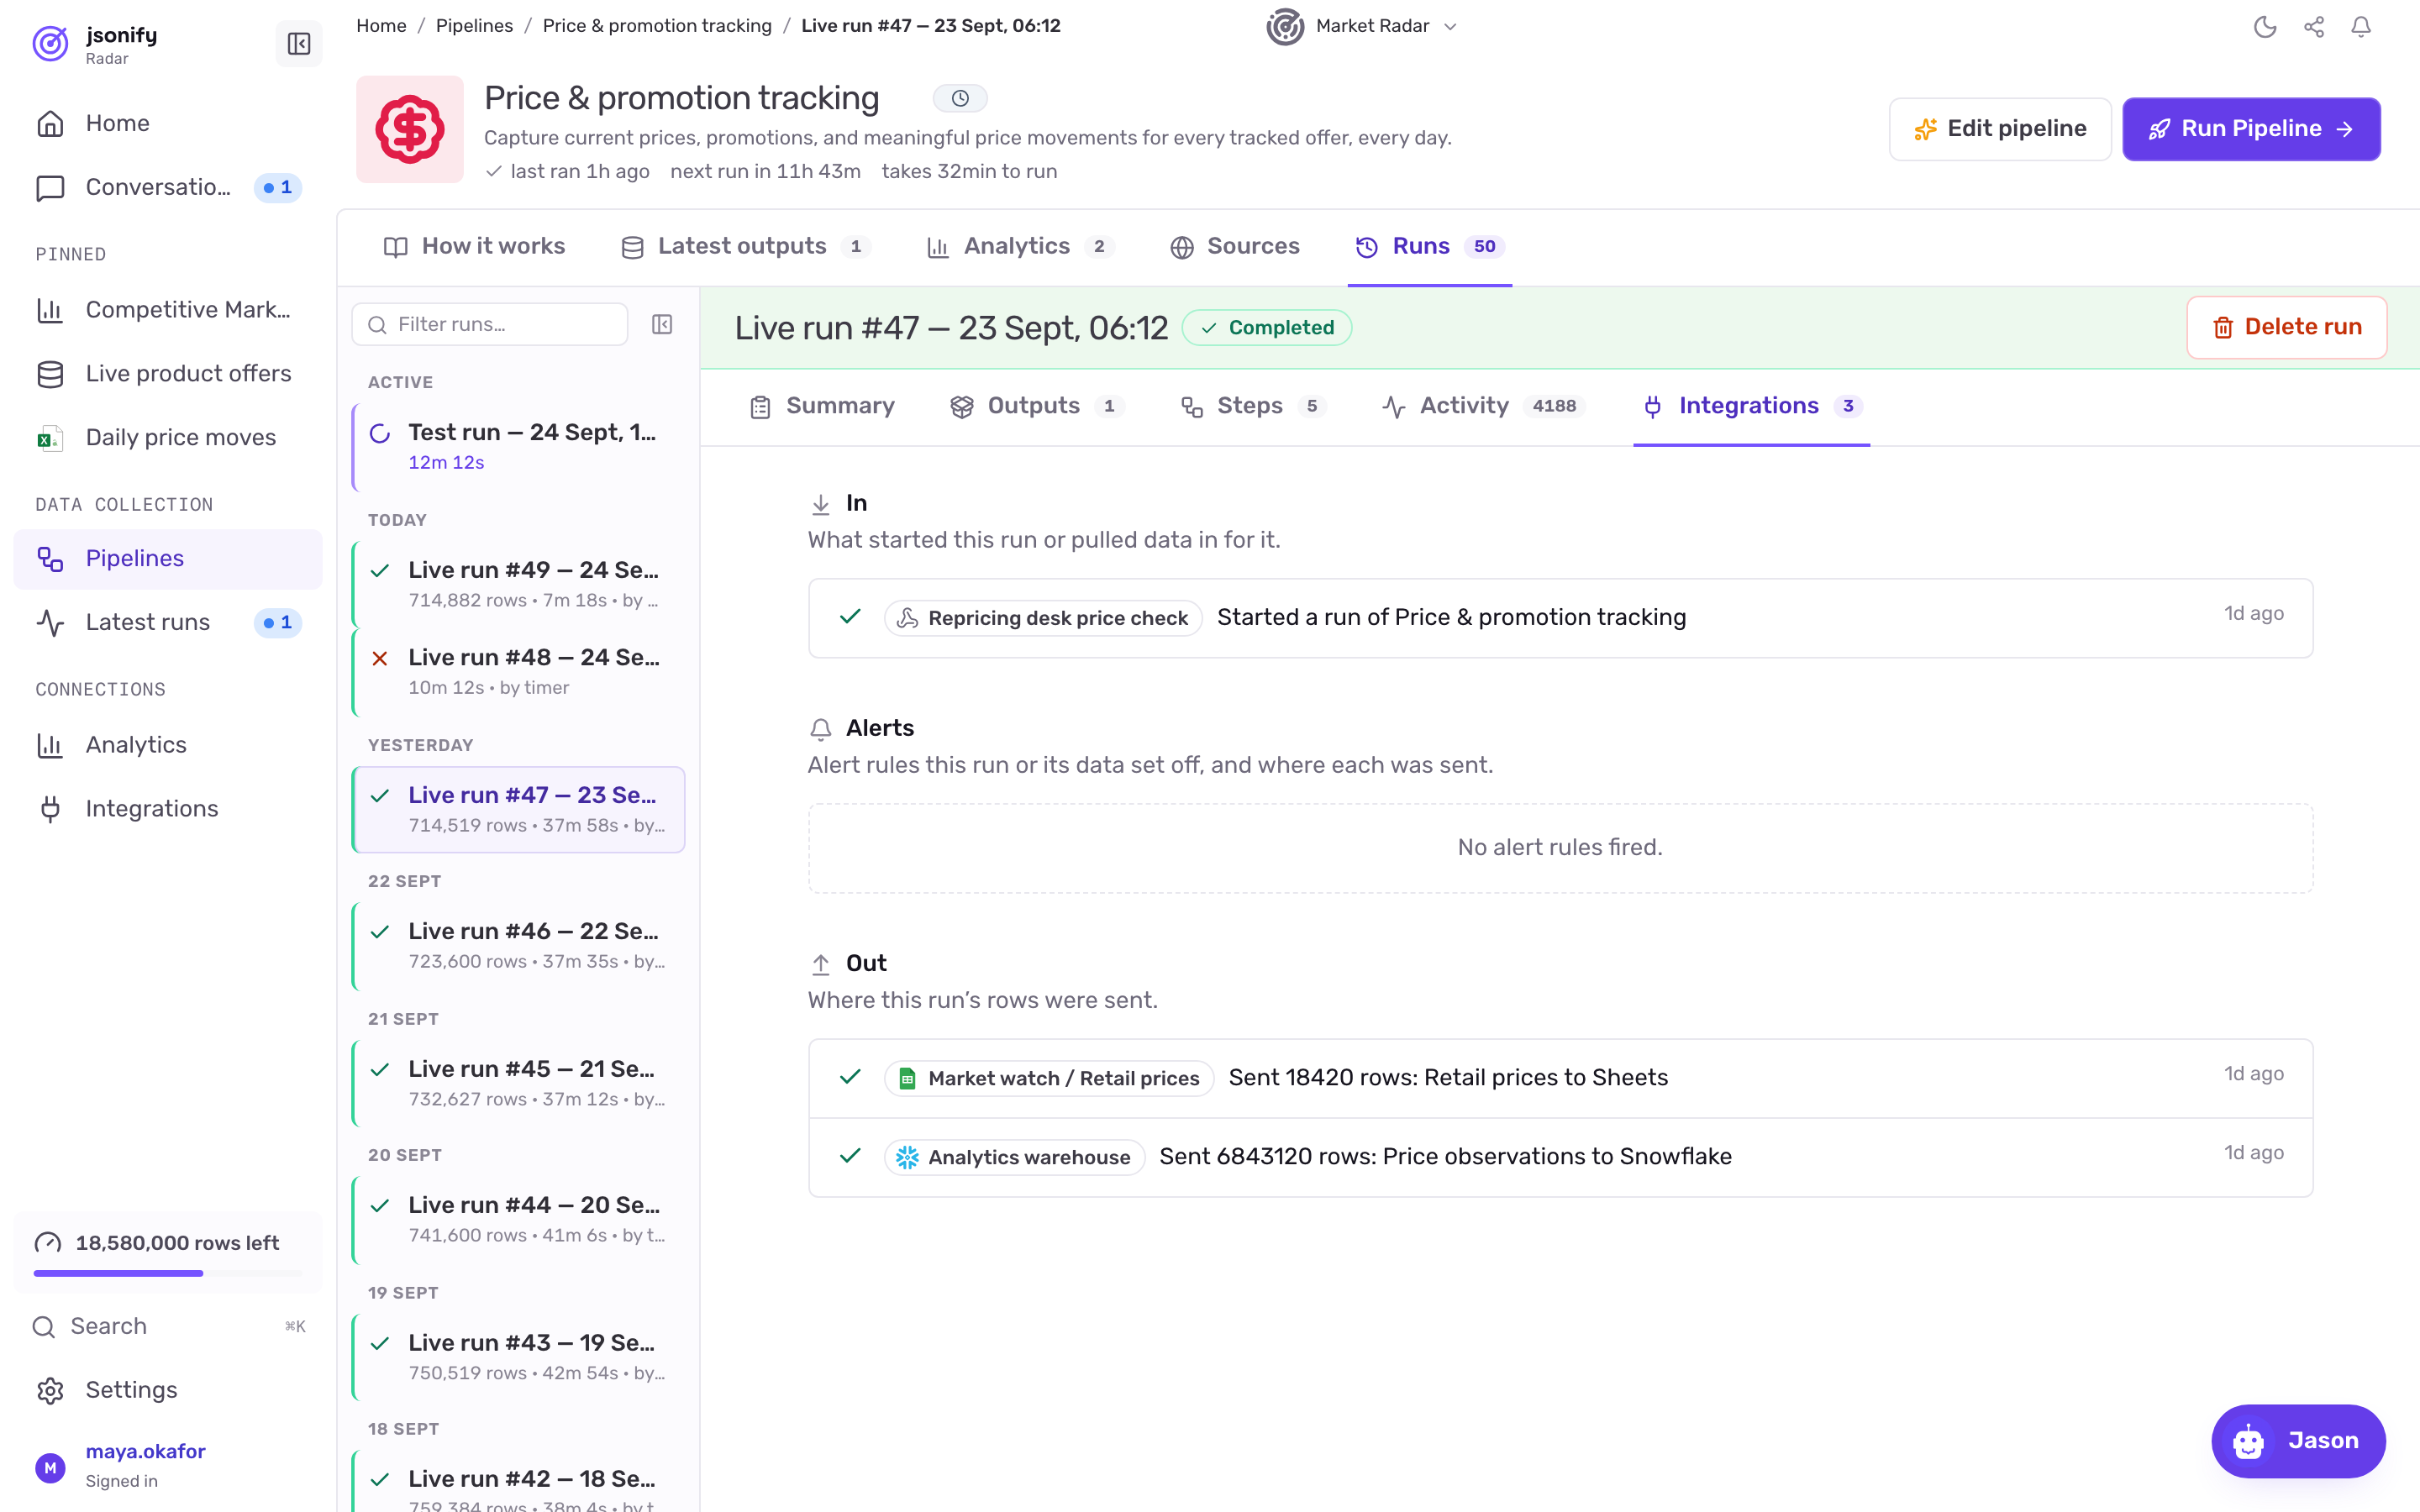Open pinned Daily price moves spreadsheet

[168, 437]
